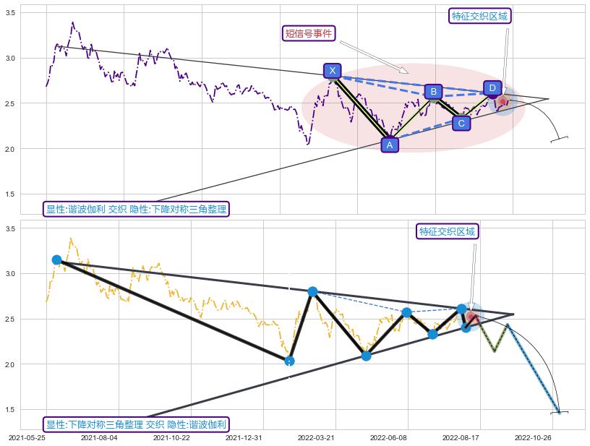Click the blue projected endpoint near 1.5 in bottom chart

(558, 412)
